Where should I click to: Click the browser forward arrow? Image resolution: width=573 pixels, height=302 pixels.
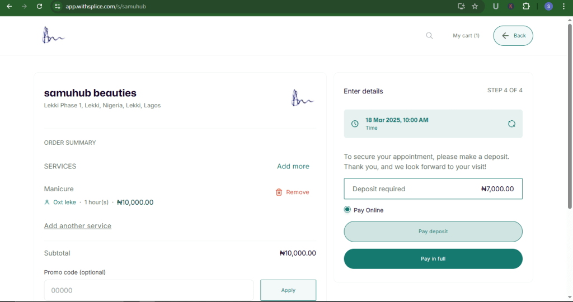click(x=24, y=6)
